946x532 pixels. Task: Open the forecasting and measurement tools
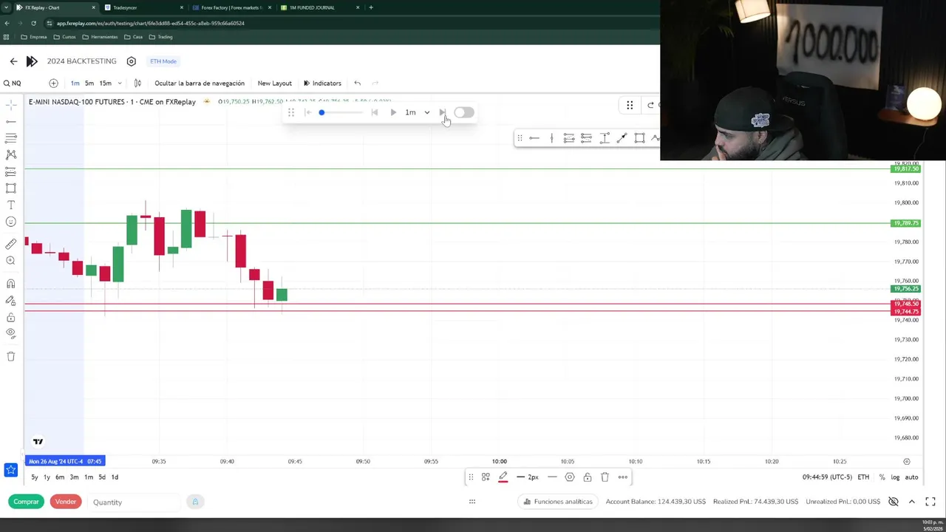(10, 171)
